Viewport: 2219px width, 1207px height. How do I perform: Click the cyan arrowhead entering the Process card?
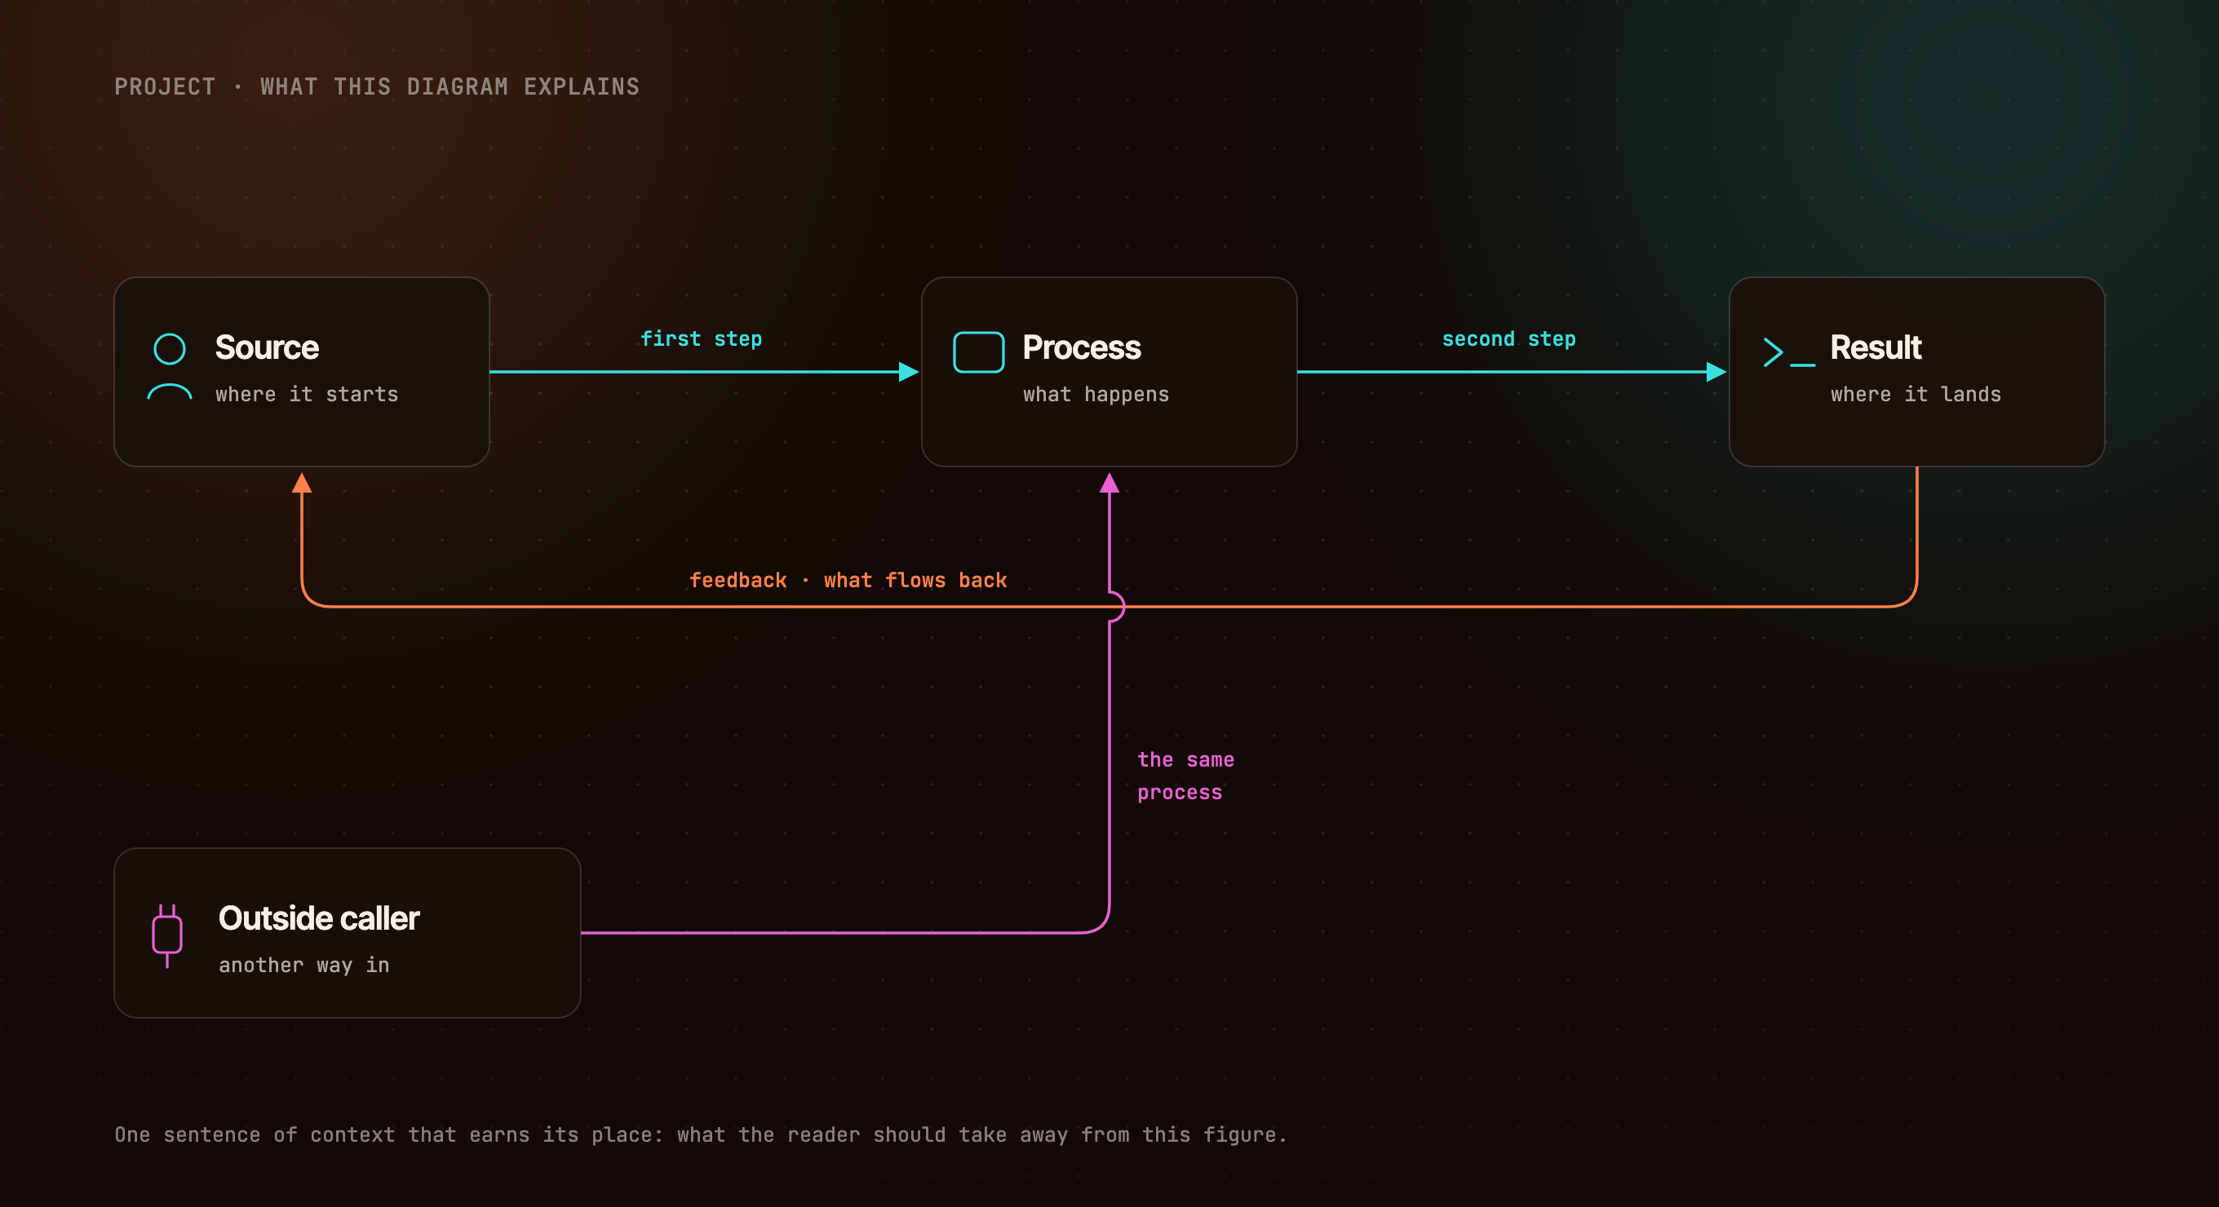tap(909, 372)
